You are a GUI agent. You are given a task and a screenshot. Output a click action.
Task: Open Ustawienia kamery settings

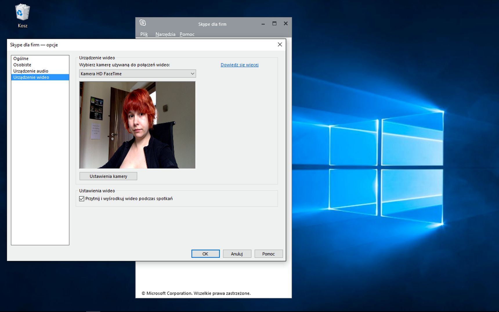pyautogui.click(x=108, y=176)
